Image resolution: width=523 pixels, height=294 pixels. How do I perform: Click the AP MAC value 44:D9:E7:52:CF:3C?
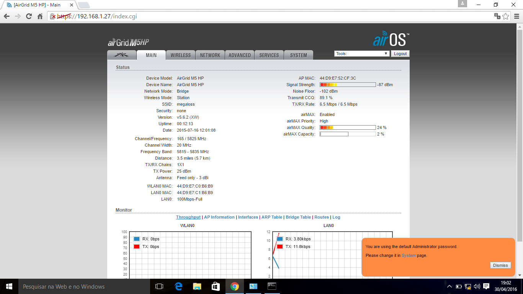(x=338, y=78)
